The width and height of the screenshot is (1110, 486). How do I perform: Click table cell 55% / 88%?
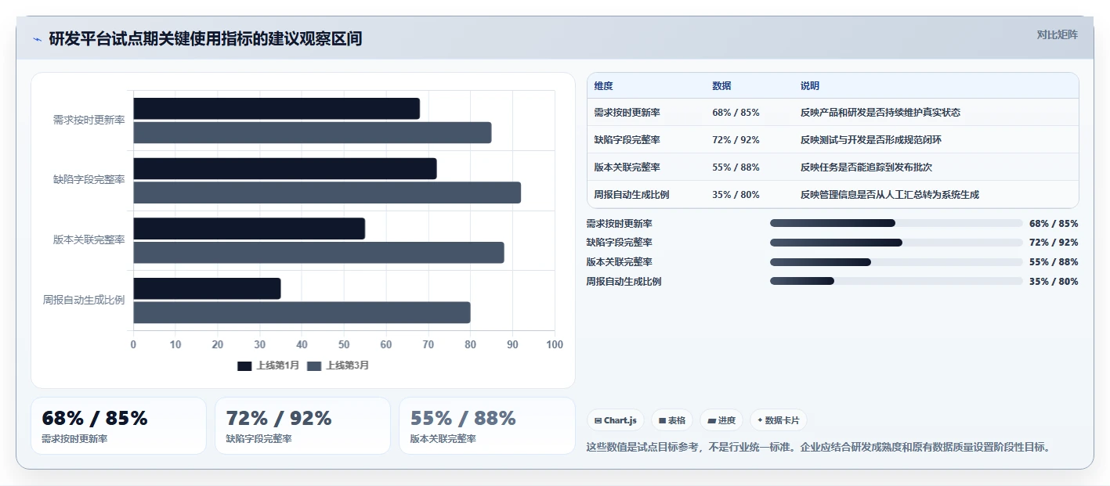tap(736, 167)
